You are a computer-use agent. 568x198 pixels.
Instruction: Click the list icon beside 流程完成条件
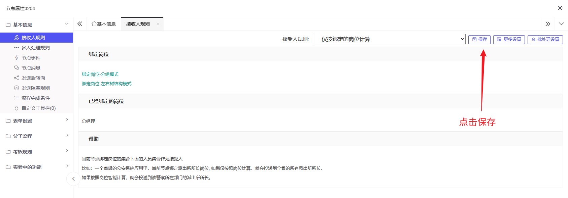pos(16,98)
